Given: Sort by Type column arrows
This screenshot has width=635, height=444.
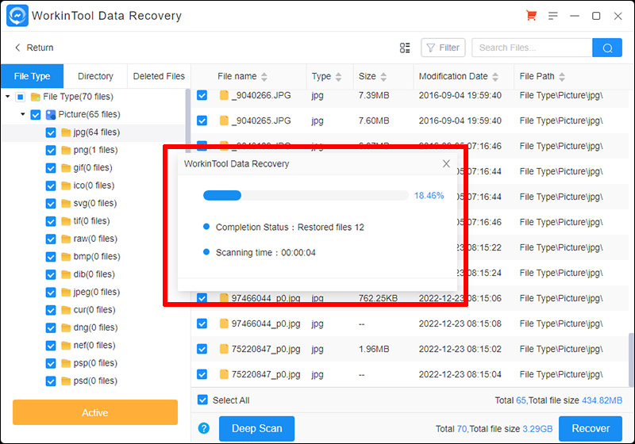Looking at the screenshot, I should click(339, 76).
